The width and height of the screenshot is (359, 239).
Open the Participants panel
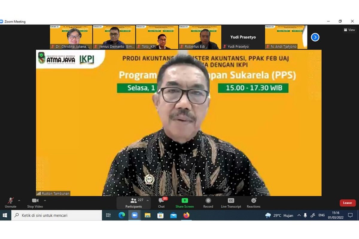pos(134,203)
